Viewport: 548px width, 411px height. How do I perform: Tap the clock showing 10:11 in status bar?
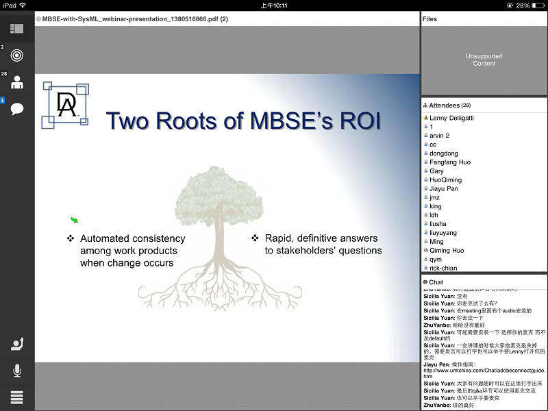pyautogui.click(x=274, y=5)
